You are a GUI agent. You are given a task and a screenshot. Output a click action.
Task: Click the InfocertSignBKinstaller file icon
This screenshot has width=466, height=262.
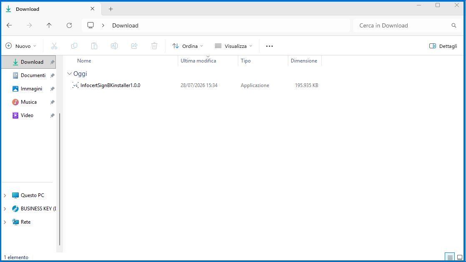(x=76, y=85)
